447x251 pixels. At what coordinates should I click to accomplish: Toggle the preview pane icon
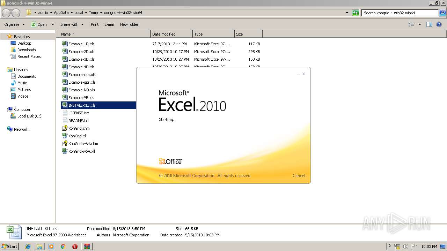(x=429, y=24)
